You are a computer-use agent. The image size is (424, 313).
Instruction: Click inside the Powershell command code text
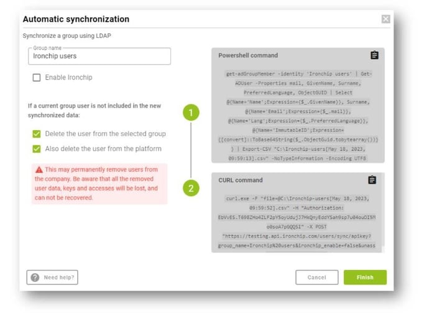coord(298,116)
